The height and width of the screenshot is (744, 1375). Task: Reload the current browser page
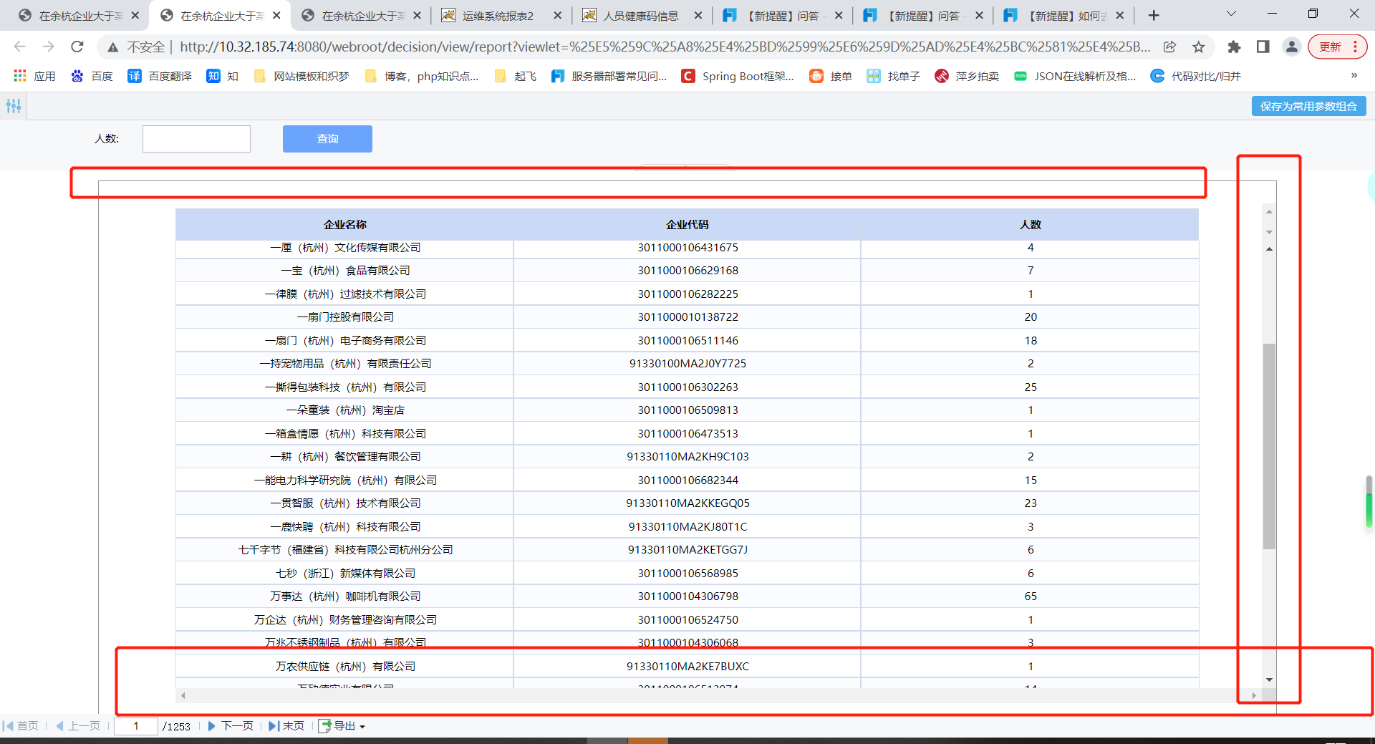77,47
